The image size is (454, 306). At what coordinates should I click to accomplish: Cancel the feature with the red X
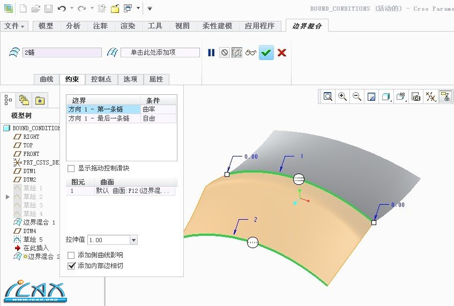tap(282, 53)
